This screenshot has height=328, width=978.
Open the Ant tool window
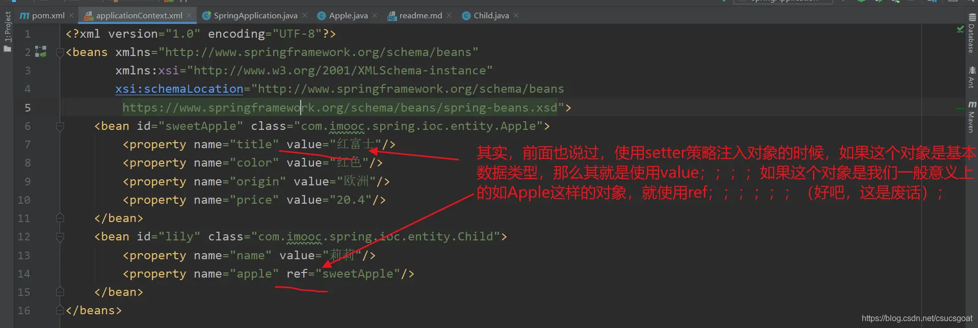coord(971,77)
